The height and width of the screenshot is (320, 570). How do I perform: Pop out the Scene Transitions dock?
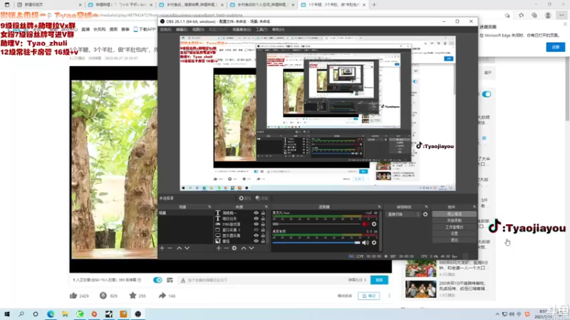coord(426,207)
